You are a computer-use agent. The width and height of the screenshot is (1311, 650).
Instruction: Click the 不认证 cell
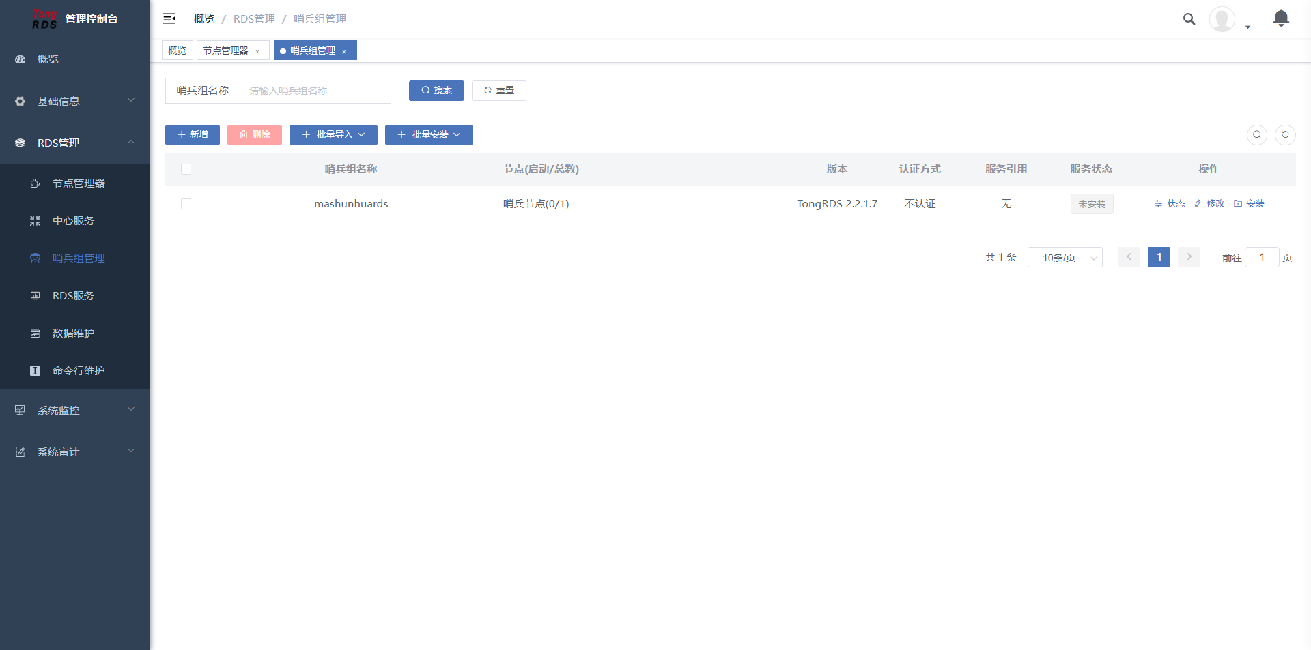coord(920,204)
